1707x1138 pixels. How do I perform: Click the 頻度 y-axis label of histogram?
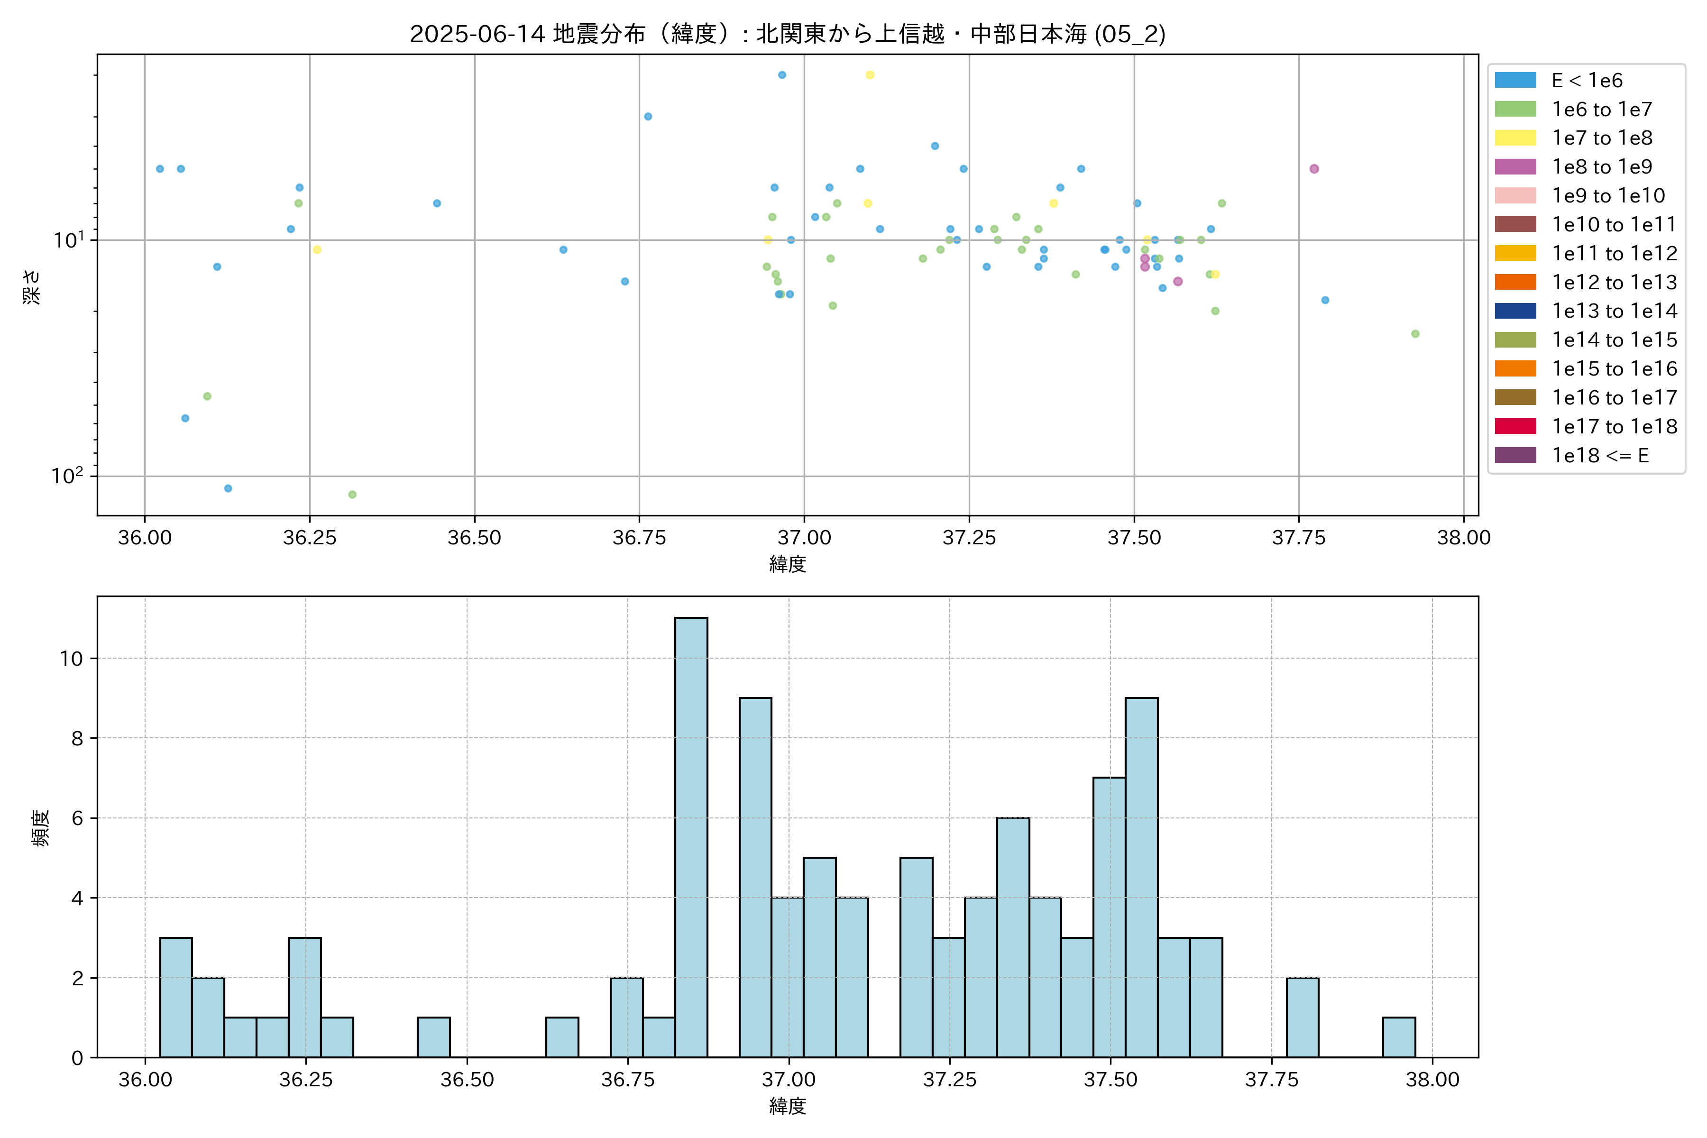(x=41, y=827)
